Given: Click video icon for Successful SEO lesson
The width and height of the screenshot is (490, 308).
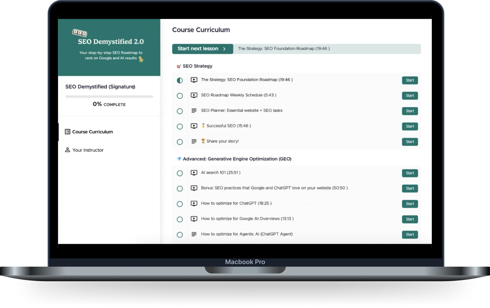Looking at the screenshot, I should [194, 126].
